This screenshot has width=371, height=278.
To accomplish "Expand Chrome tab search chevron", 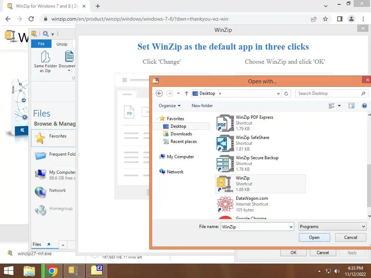I will click(x=326, y=6).
